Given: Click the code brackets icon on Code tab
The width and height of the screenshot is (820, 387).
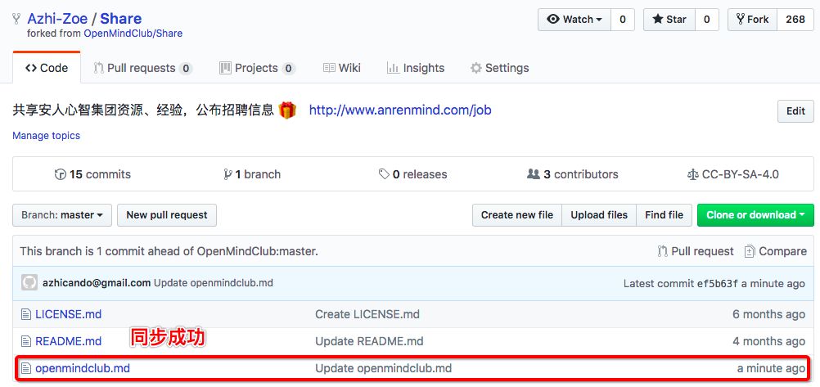Looking at the screenshot, I should click(31, 68).
